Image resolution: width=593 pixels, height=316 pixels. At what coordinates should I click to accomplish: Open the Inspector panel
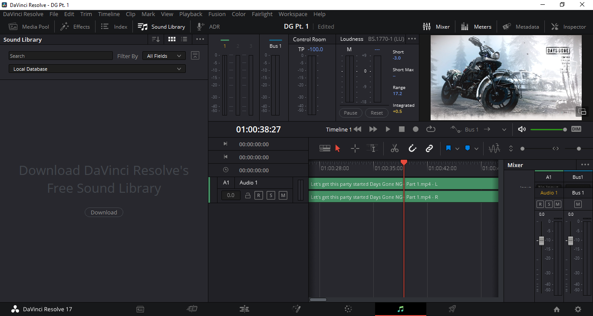[x=569, y=26]
